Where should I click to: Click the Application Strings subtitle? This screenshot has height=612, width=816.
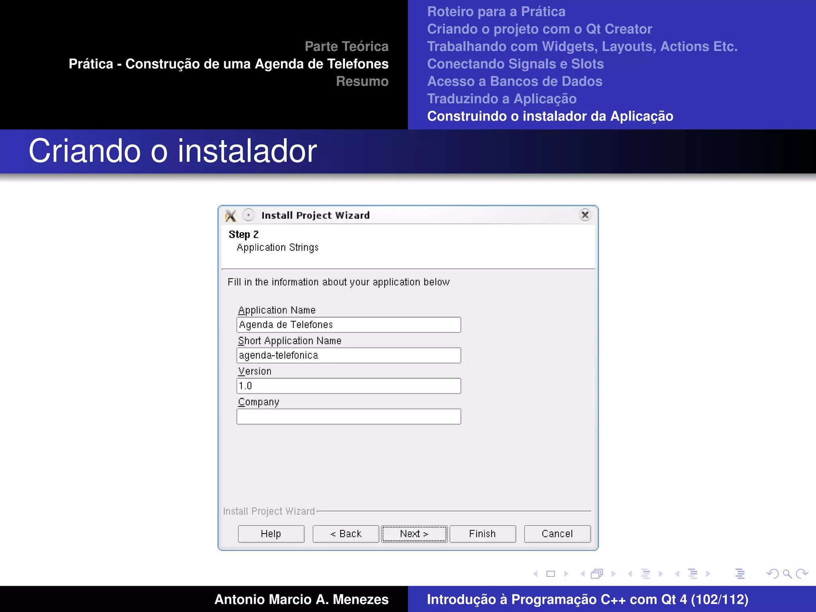tap(277, 248)
